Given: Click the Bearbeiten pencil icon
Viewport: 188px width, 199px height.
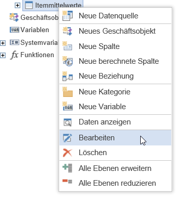Looking at the screenshot, I should point(68,138).
